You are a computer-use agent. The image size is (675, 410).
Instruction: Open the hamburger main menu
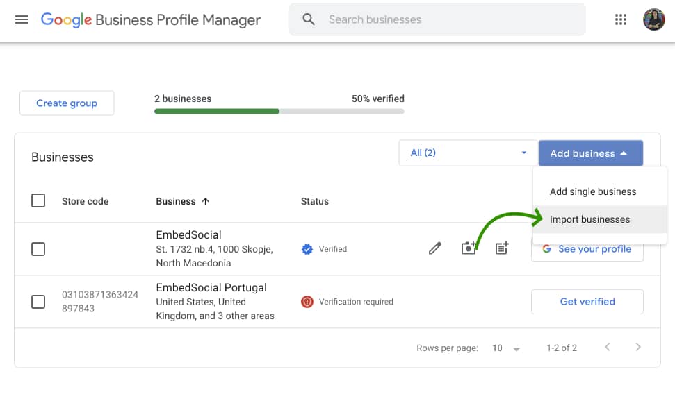22,19
